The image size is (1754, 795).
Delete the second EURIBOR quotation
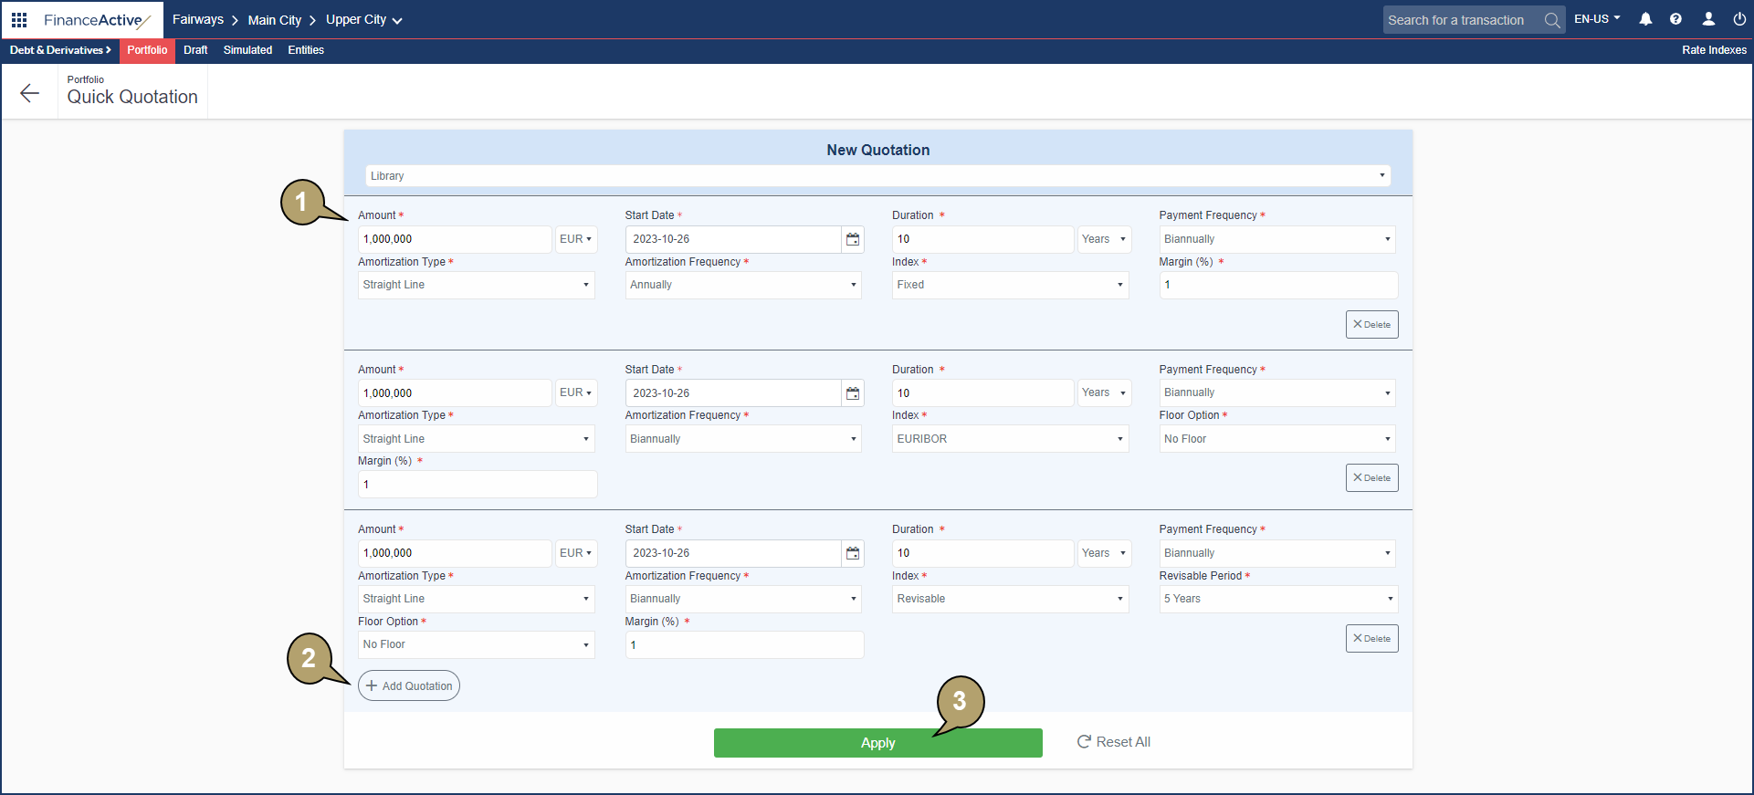[1371, 478]
